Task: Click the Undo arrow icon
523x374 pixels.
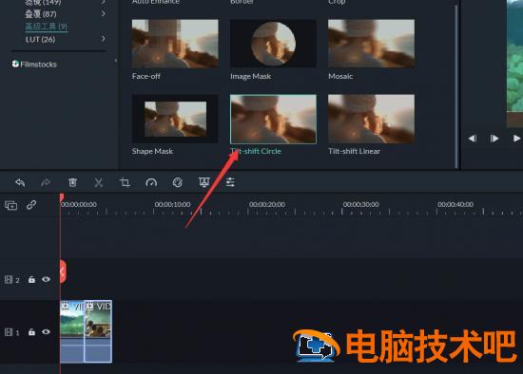Action: [x=20, y=182]
